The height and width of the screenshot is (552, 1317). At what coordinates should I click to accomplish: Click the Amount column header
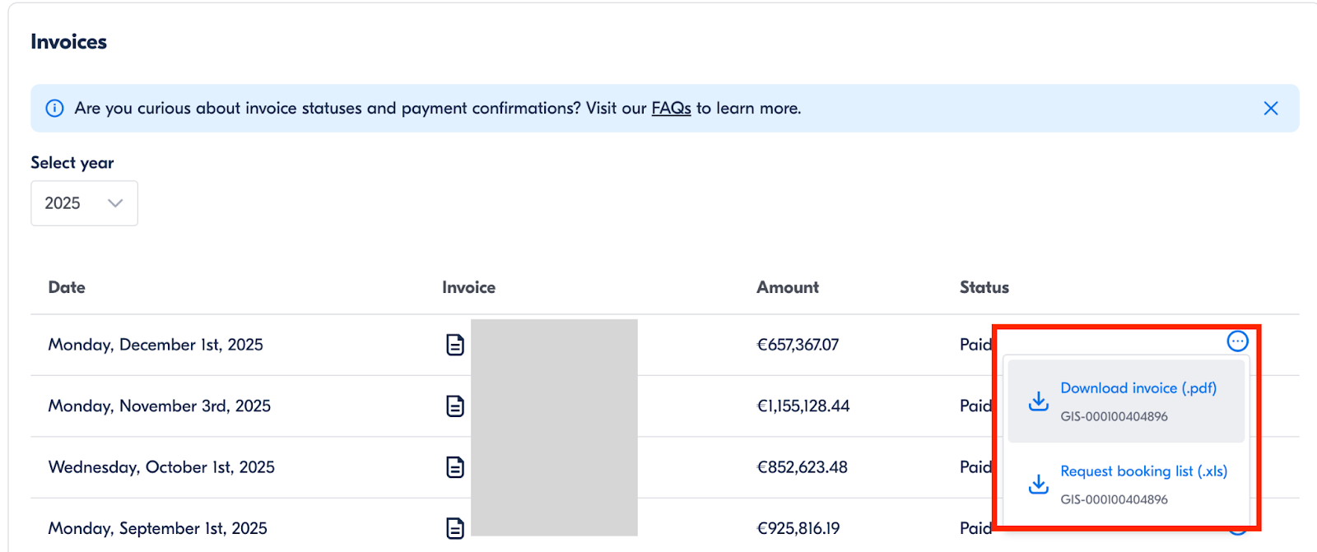787,287
